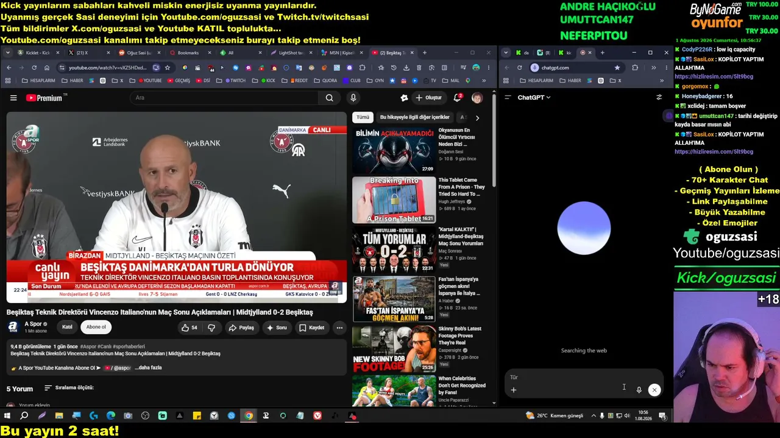
Task: Open Windows taskbar search
Action: coord(24,416)
